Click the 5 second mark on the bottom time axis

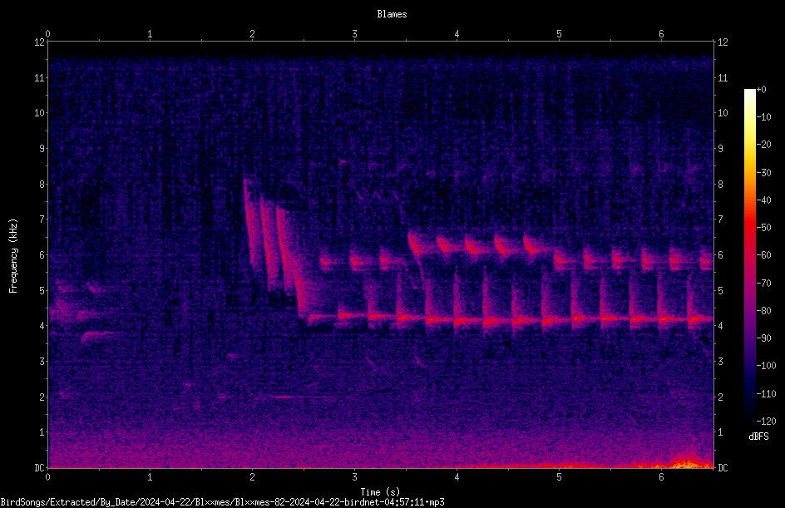[x=559, y=477]
